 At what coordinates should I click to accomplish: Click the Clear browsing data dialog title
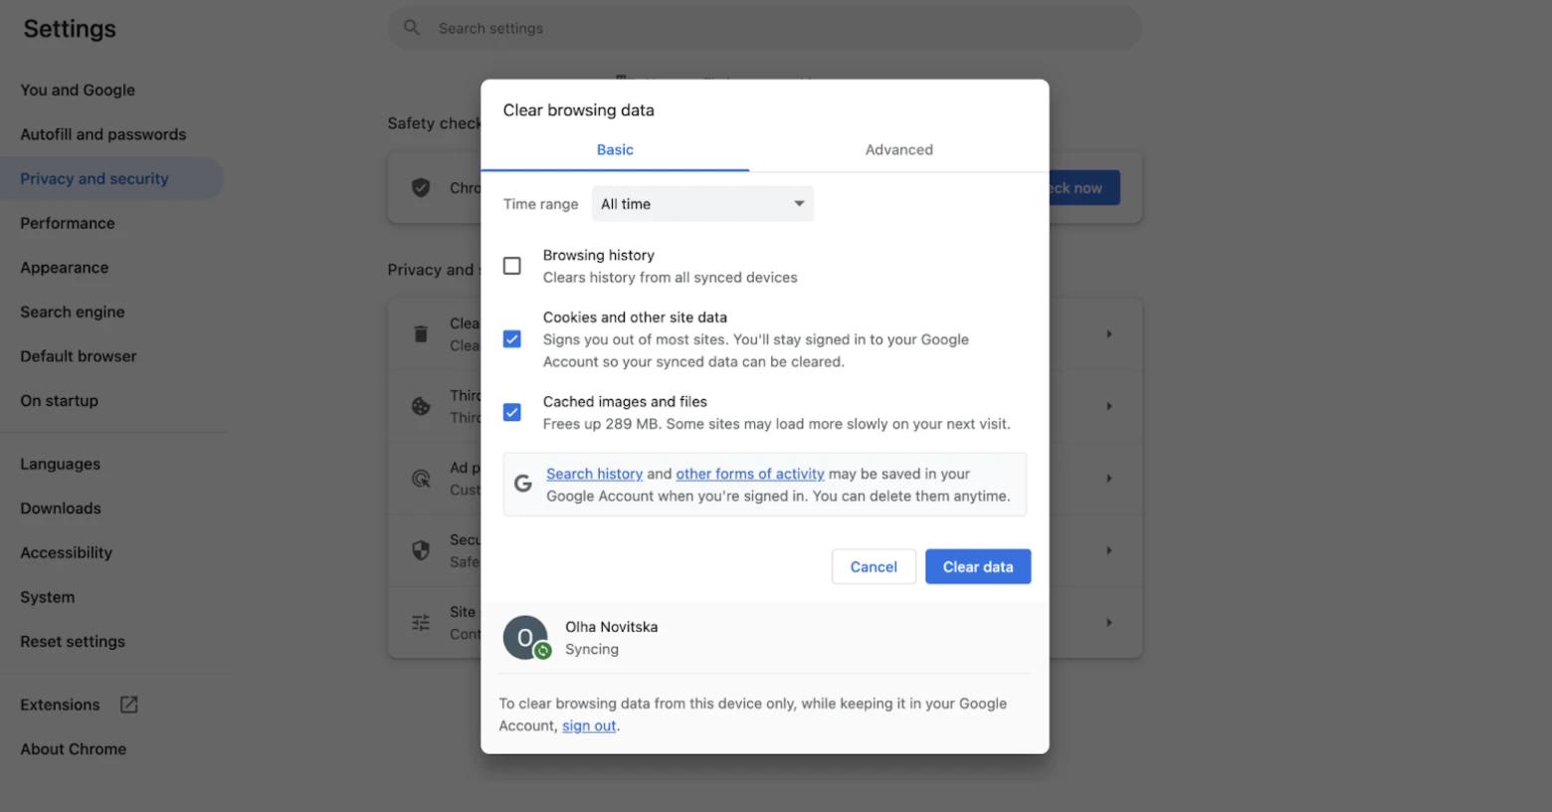tap(579, 110)
